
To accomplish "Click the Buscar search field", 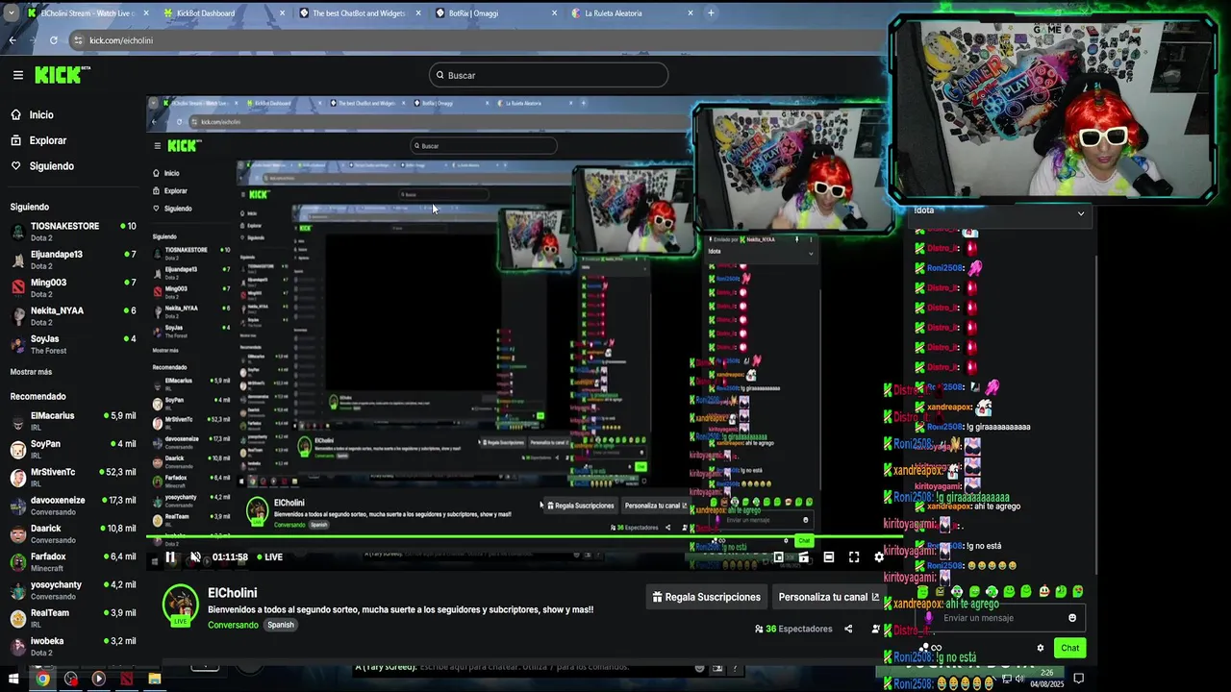I will 548,75.
